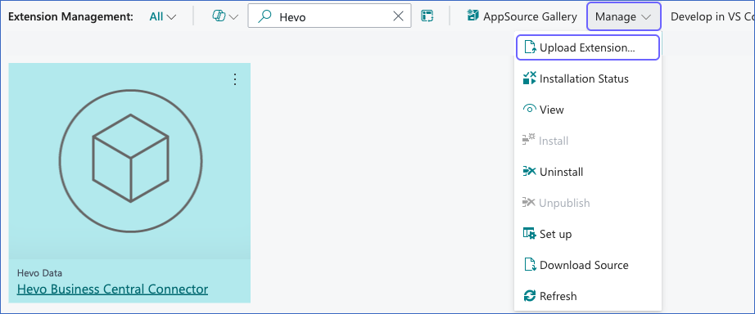Image resolution: width=755 pixels, height=314 pixels.
Task: Open the Hevo tile three-dot menu
Action: (x=235, y=79)
